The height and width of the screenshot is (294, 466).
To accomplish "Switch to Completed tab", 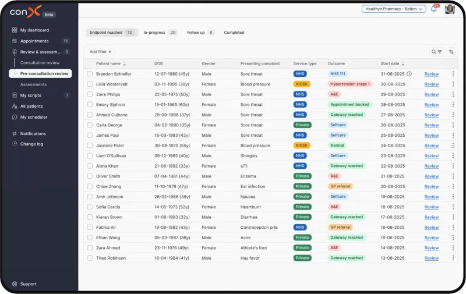I will (x=234, y=33).
